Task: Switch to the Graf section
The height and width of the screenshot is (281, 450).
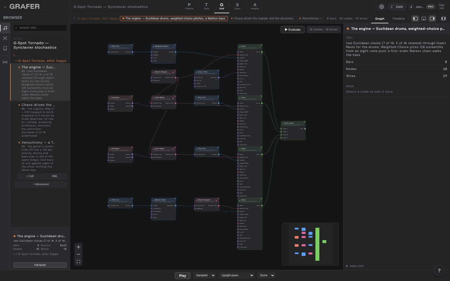Action: coord(221,6)
